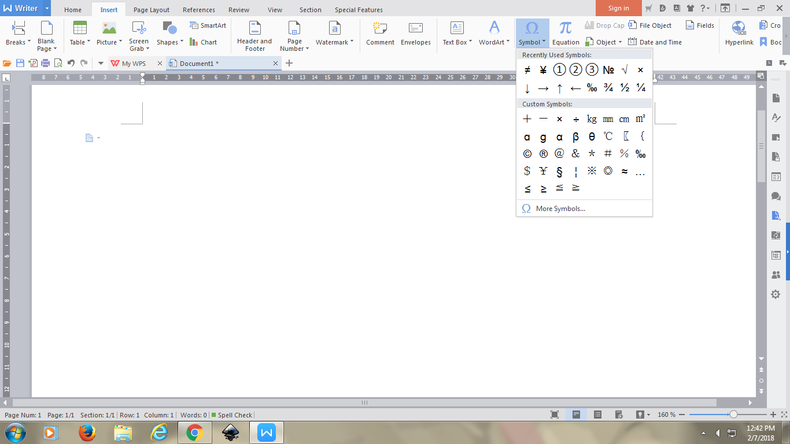This screenshot has width=790, height=444.
Task: Open the Equation editor
Action: (x=565, y=33)
